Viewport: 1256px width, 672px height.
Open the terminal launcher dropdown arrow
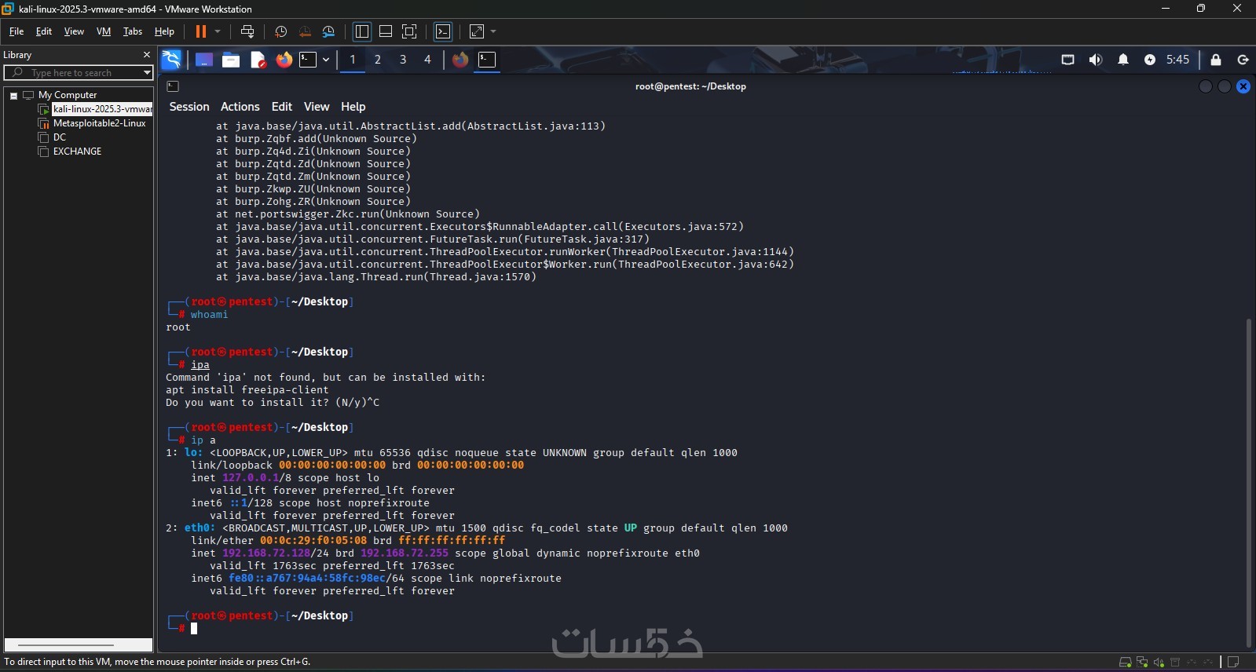click(x=326, y=60)
